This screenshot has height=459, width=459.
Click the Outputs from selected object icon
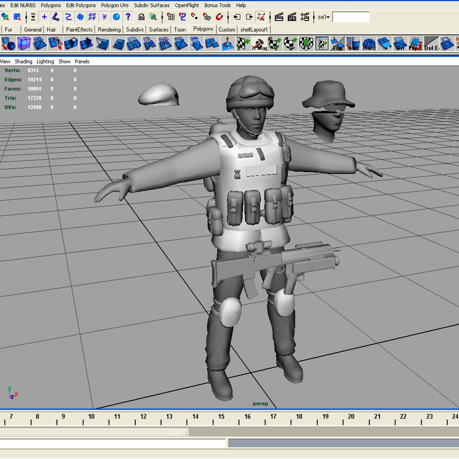249,17
